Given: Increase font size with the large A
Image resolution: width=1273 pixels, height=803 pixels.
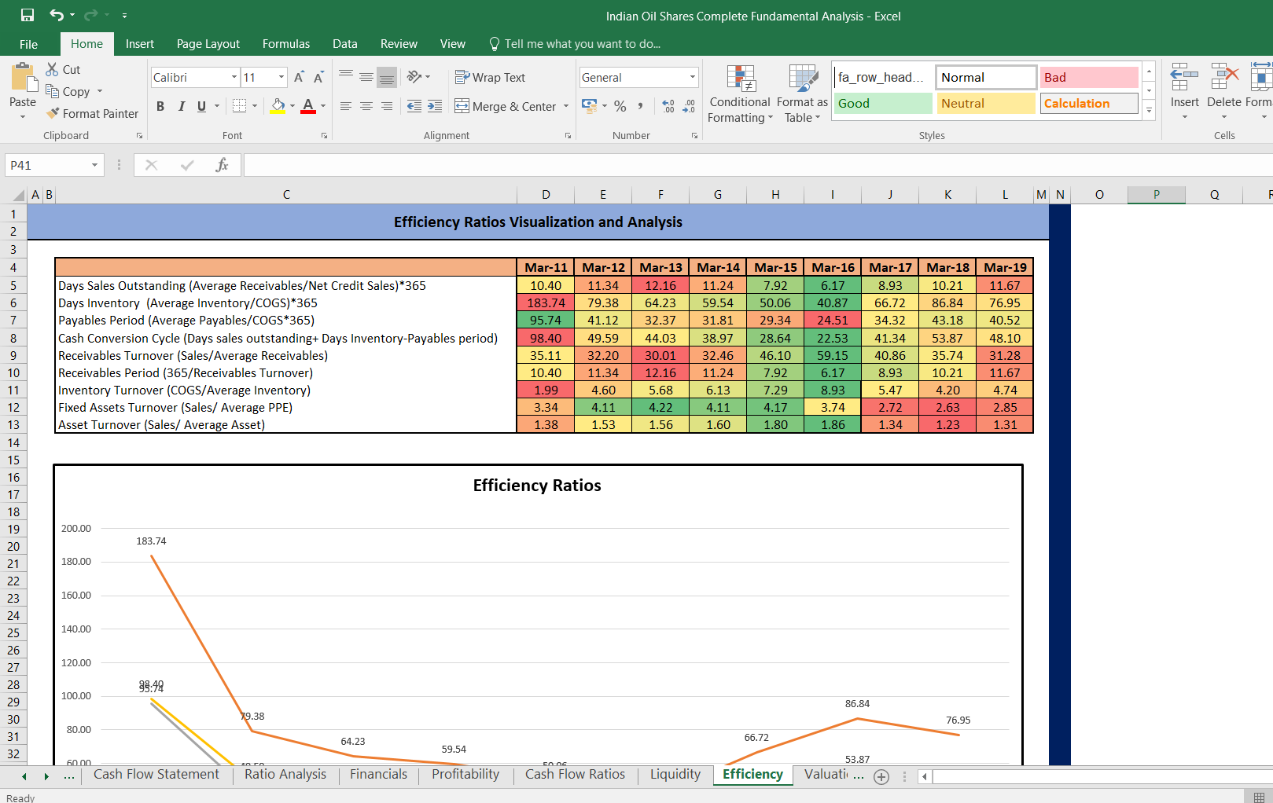Looking at the screenshot, I should point(299,77).
